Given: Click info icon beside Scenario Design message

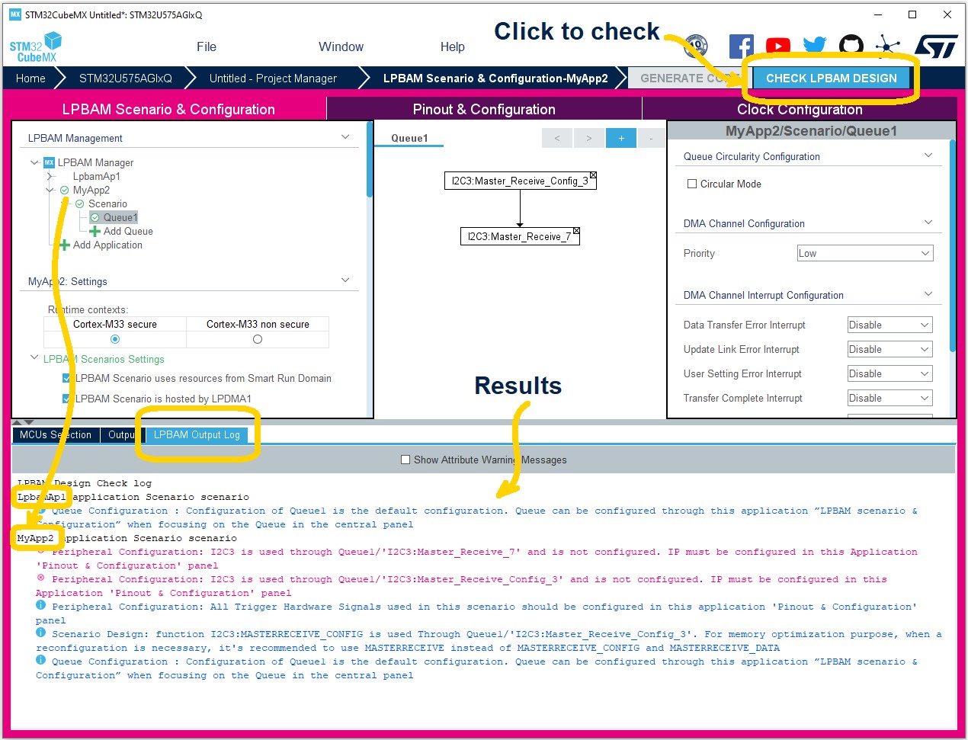Looking at the screenshot, I should (40, 633).
